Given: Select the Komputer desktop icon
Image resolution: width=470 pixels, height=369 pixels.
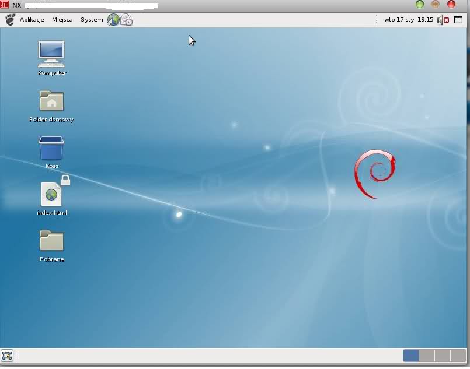Looking at the screenshot, I should [x=51, y=54].
